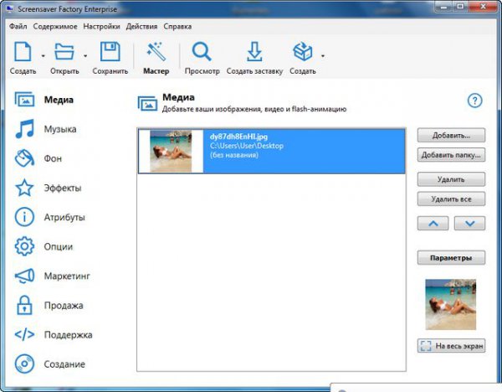The height and width of the screenshot is (392, 502).
Task: Expand the Открыть dropdown arrow
Action: pyautogui.click(x=85, y=56)
